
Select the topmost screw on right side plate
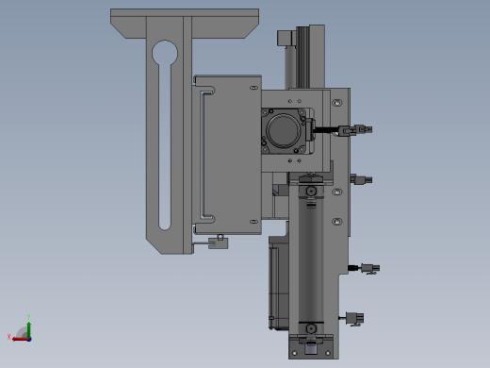(x=337, y=103)
